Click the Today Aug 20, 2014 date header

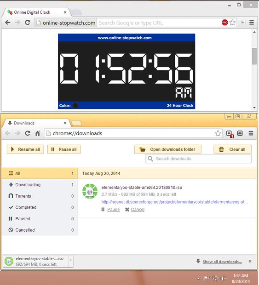101,173
